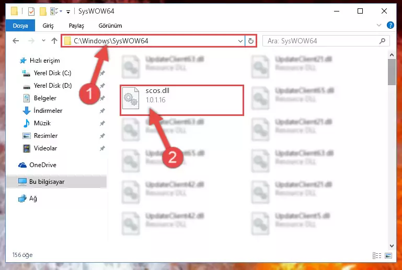Click the Müzik note icon
The image size is (402, 270).
pos(27,123)
